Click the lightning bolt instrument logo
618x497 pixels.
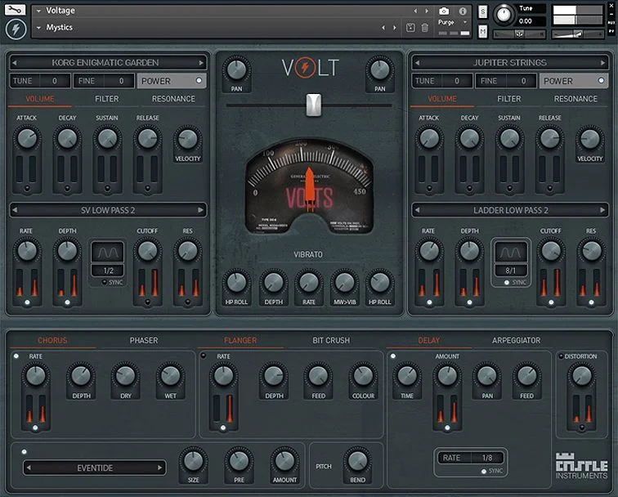(x=16, y=29)
